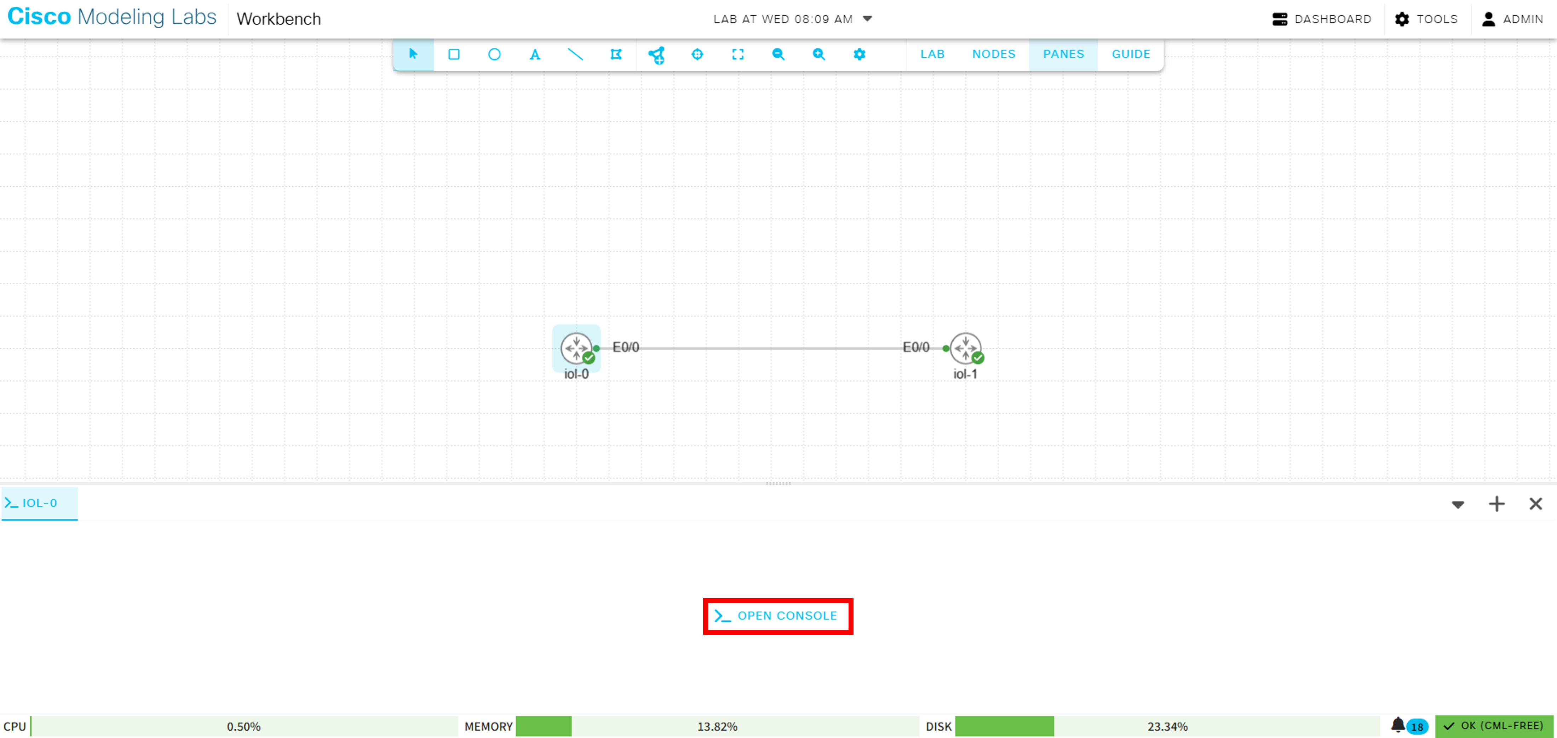Viewport: 1557px width, 738px height.
Task: Open the pane options dropdown arrow
Action: pos(1458,504)
